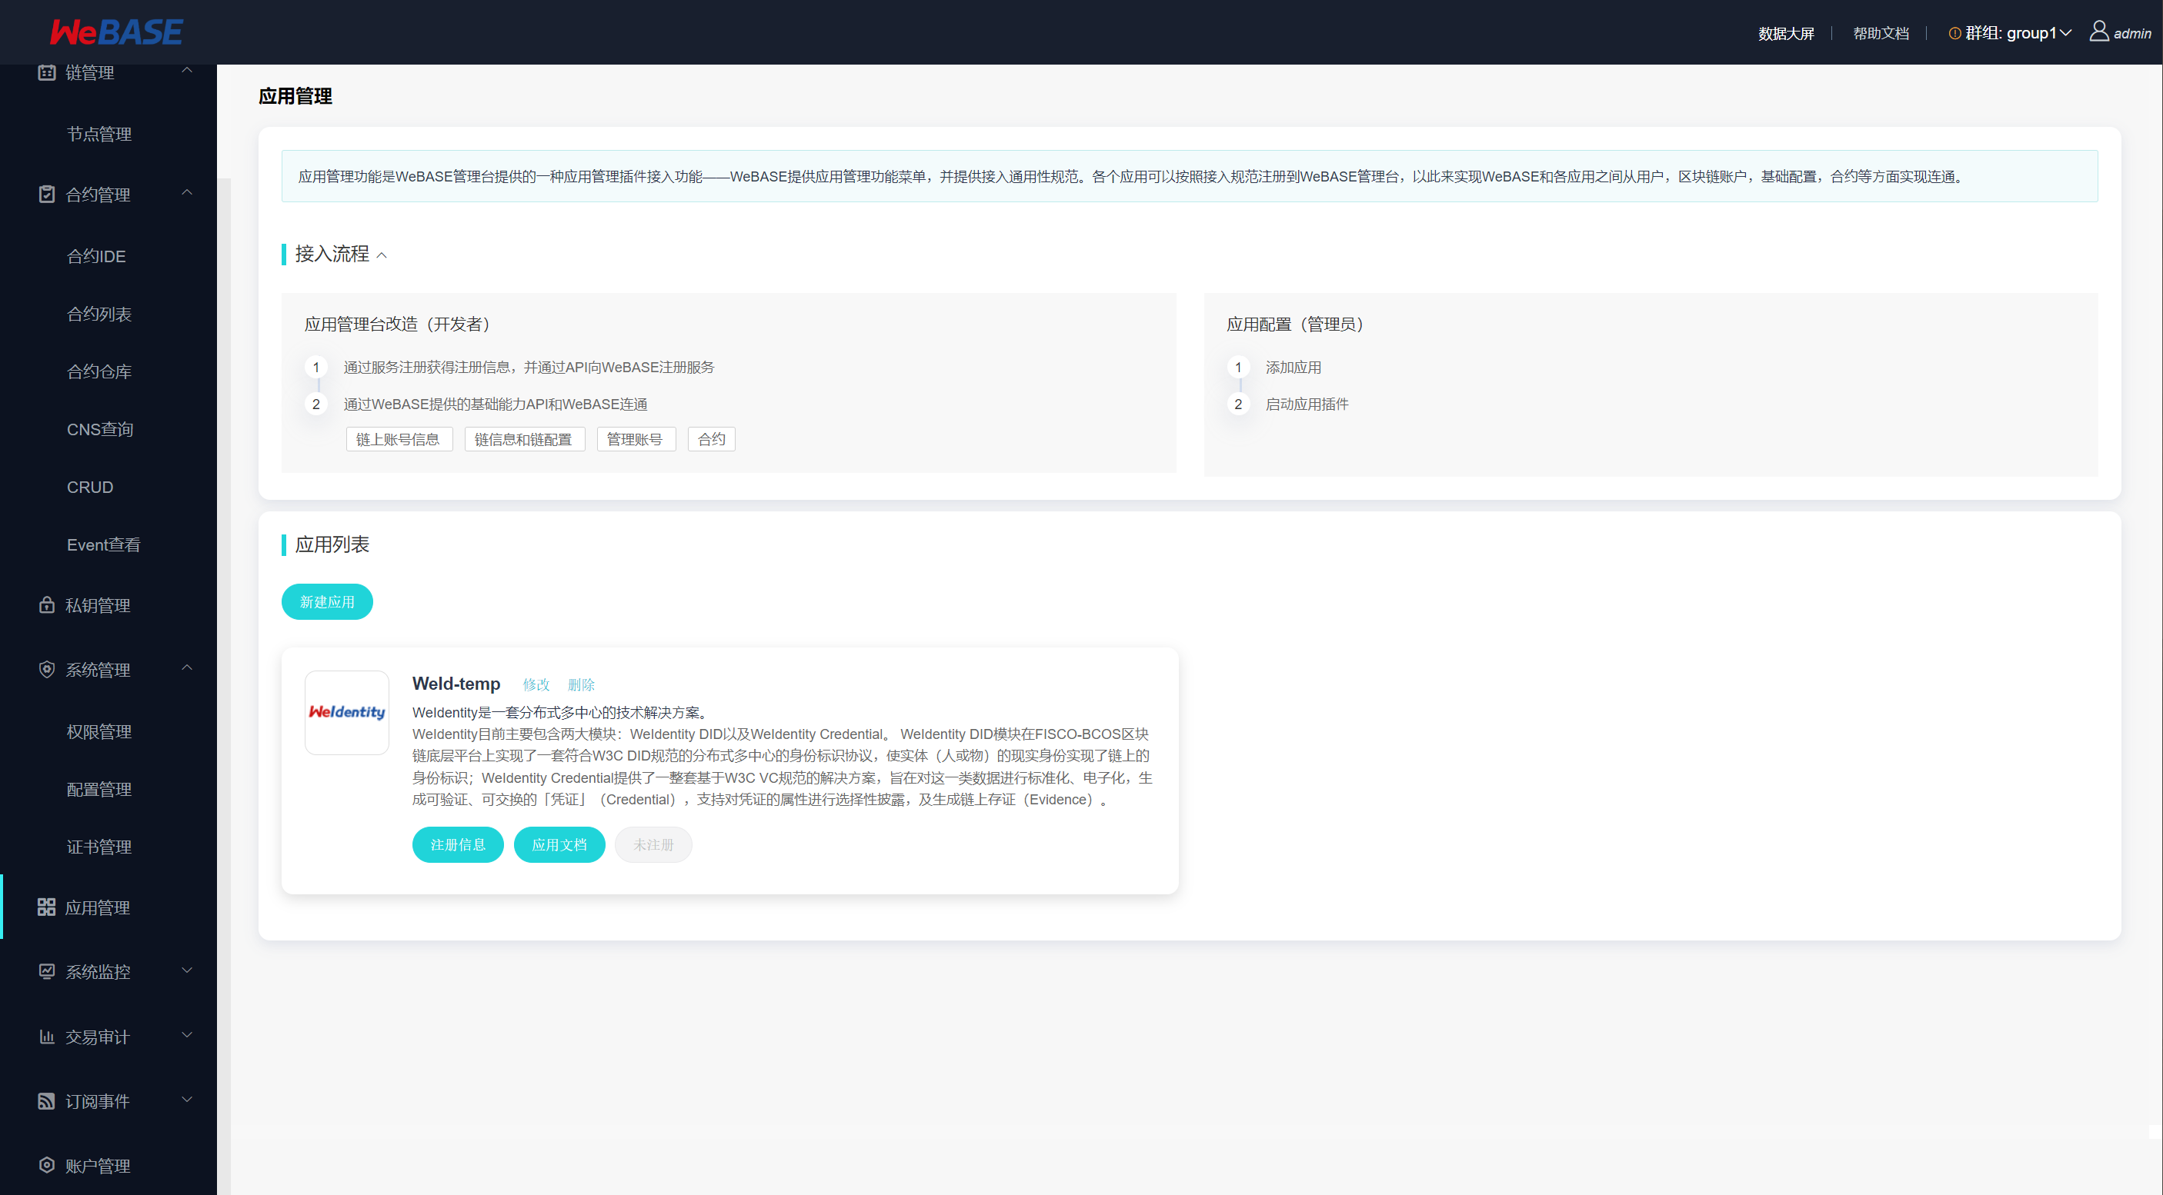Screen dimensions: 2163x1195
Task: Click the WeIdentity app thumbnail
Action: pos(347,713)
